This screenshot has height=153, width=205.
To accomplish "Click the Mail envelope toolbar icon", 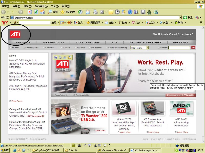I will tap(88, 12).
